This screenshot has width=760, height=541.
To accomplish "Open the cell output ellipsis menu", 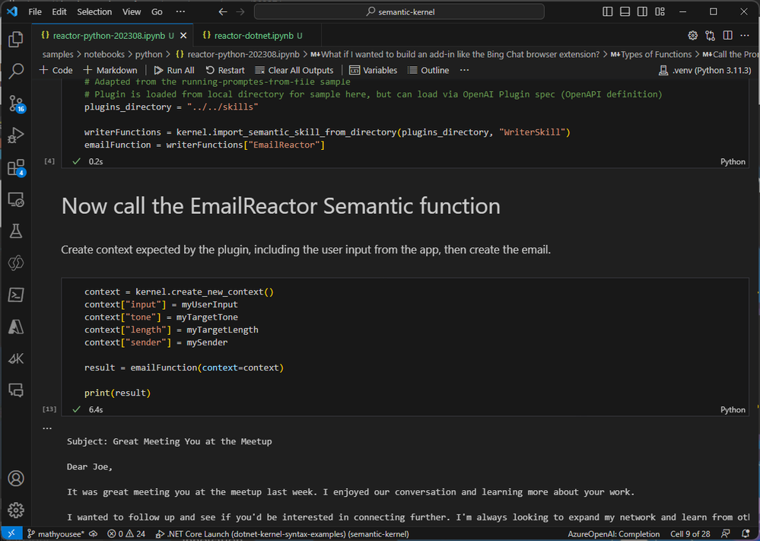I will tap(47, 428).
